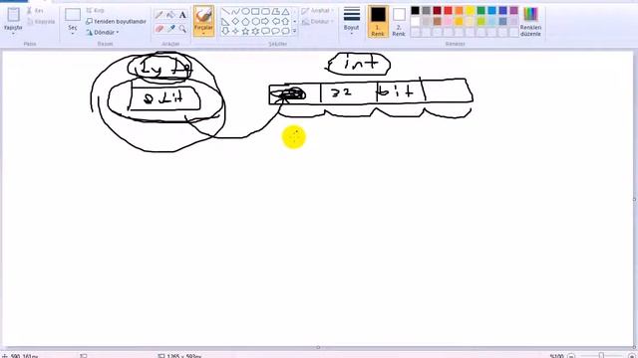Screen dimensions: 638x358
Task: Click Renkleri düzenle edit colors button
Action: click(x=530, y=22)
